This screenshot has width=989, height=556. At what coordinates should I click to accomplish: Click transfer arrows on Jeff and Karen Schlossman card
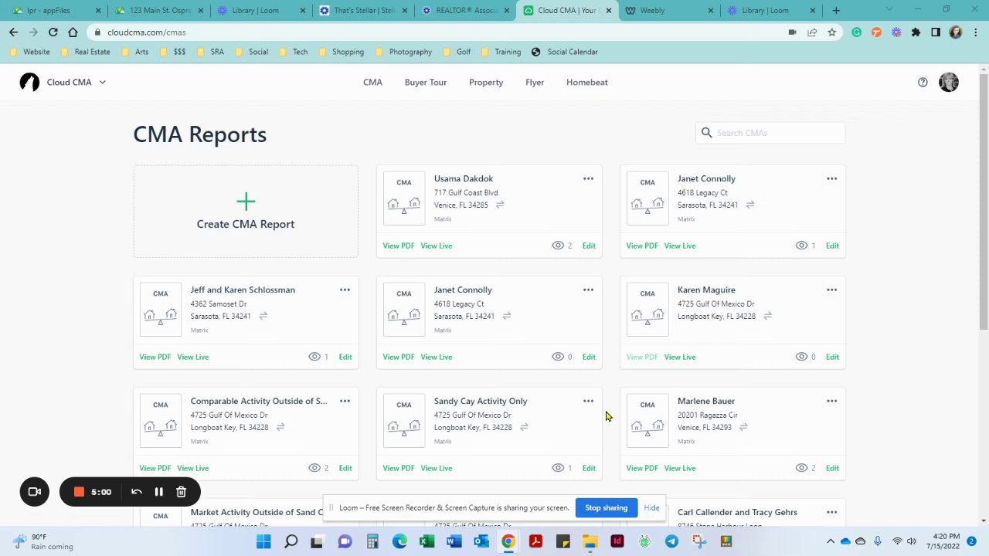263,316
